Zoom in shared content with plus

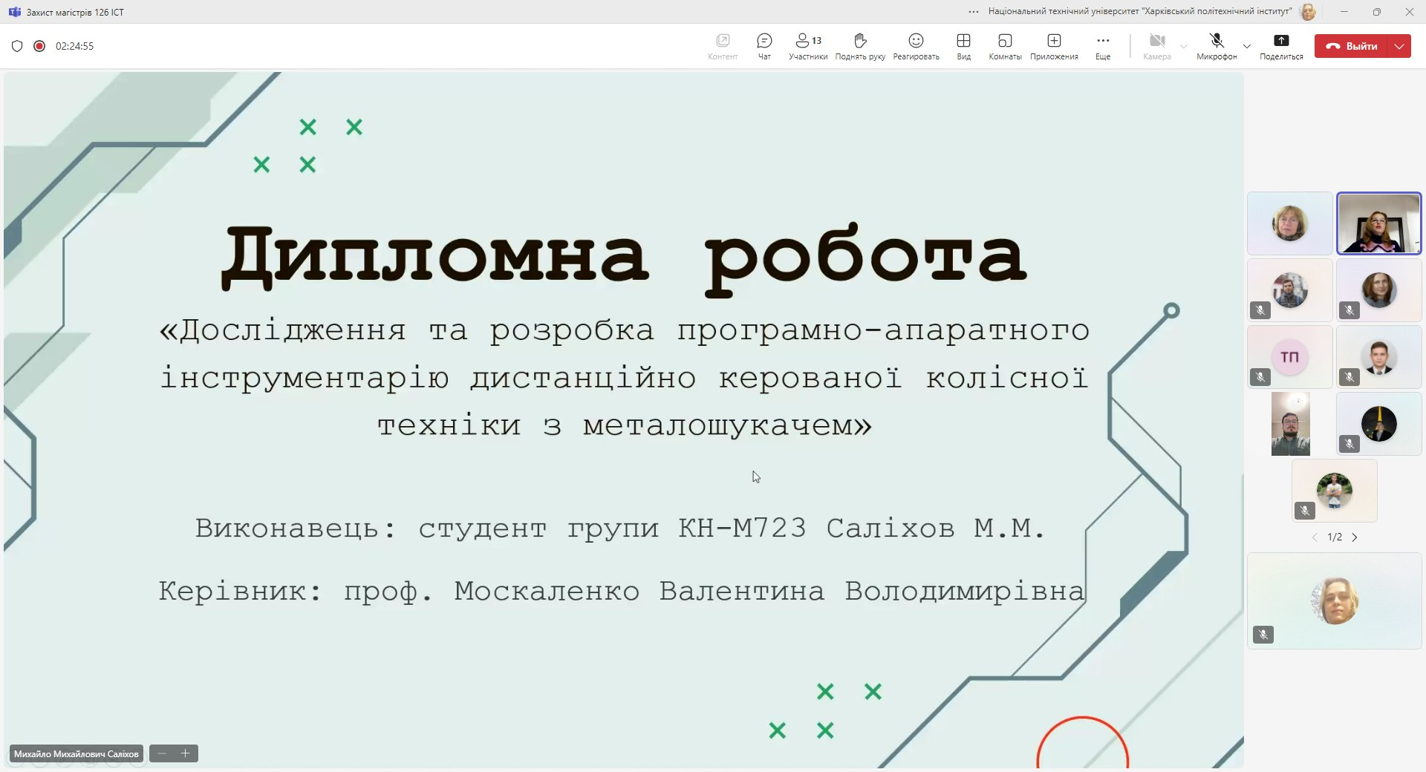(x=186, y=753)
